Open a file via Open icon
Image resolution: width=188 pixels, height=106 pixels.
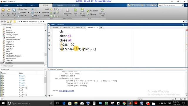tap(9, 12)
